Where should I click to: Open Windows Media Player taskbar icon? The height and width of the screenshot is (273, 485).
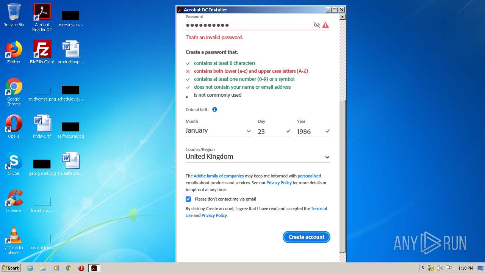[x=56, y=268]
